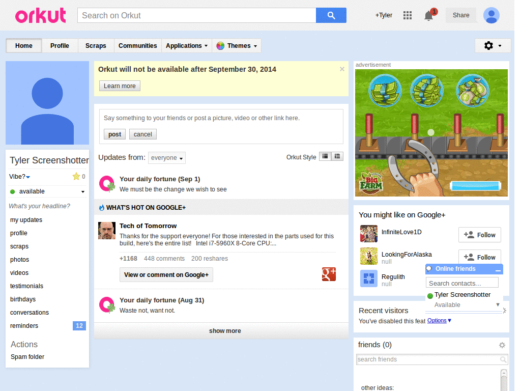Open the Communities tab

point(137,46)
